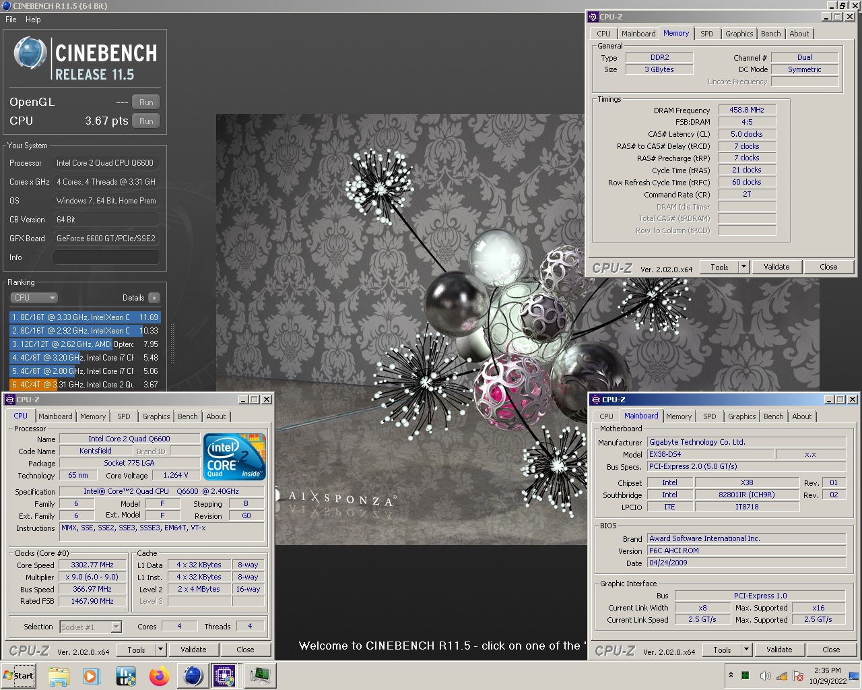Open Graphics tab in Memory CPU-Z window

click(739, 34)
